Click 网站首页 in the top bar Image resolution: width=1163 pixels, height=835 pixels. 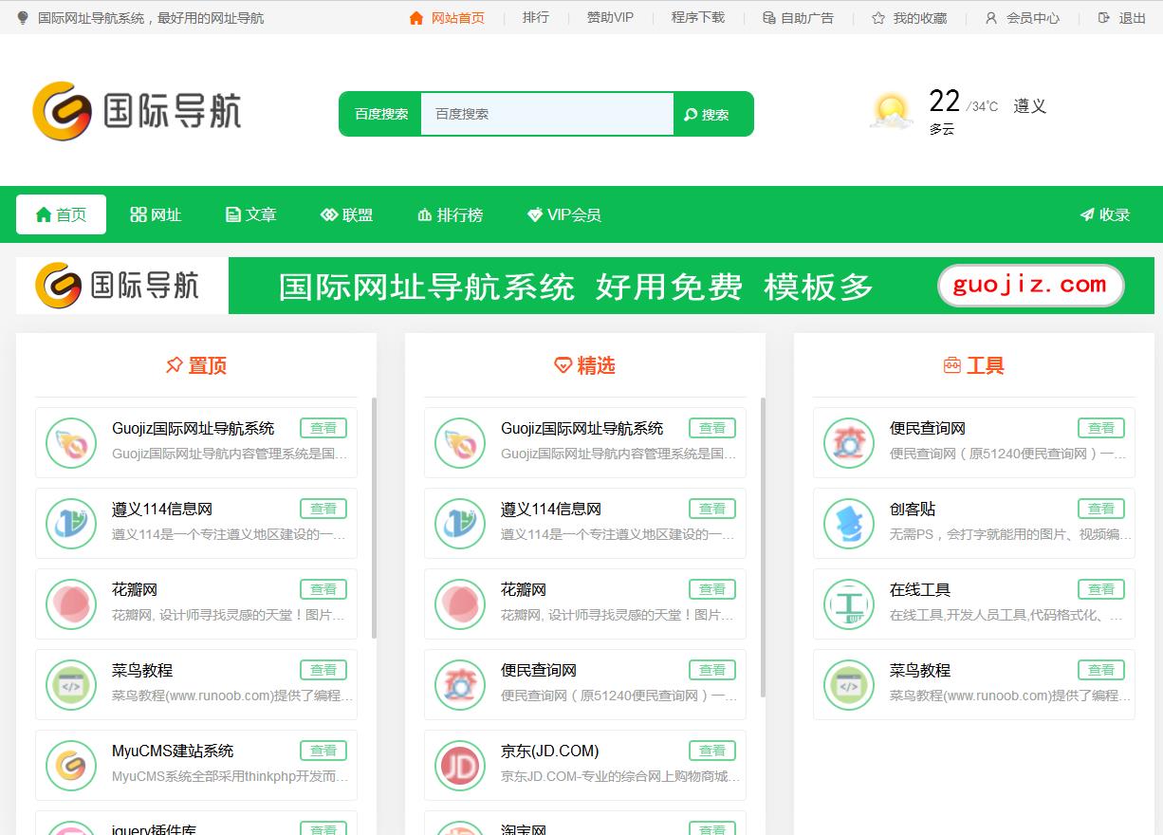pyautogui.click(x=447, y=18)
